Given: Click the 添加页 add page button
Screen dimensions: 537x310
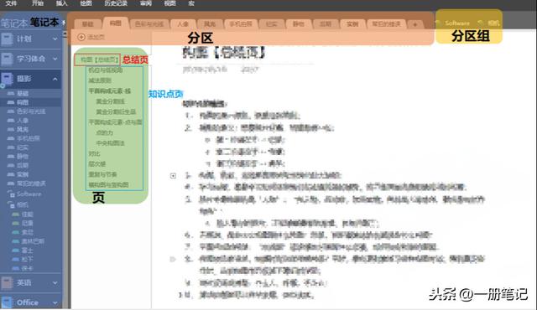Looking at the screenshot, I should [x=91, y=37].
